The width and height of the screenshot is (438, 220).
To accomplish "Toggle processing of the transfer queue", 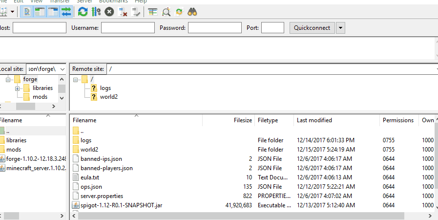I will [96, 12].
